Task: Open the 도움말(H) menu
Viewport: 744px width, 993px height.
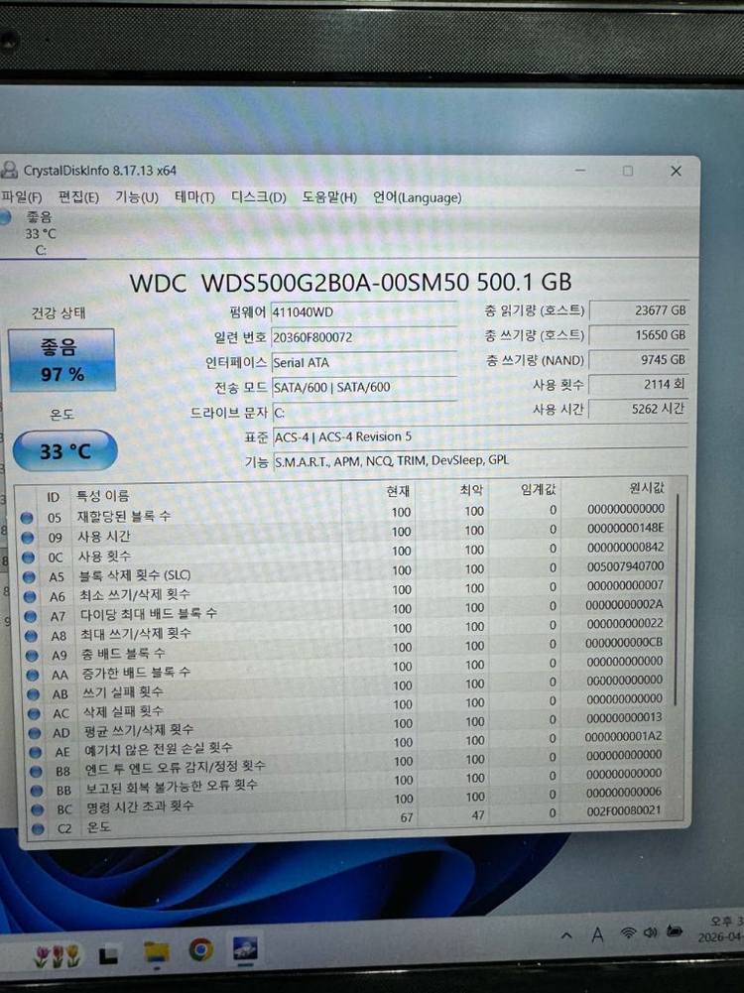Action: pyautogui.click(x=329, y=197)
